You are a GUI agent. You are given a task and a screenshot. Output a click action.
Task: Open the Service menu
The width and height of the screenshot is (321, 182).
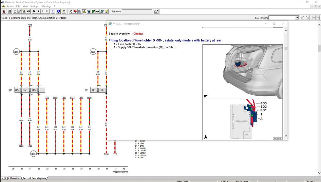tap(10, 6)
